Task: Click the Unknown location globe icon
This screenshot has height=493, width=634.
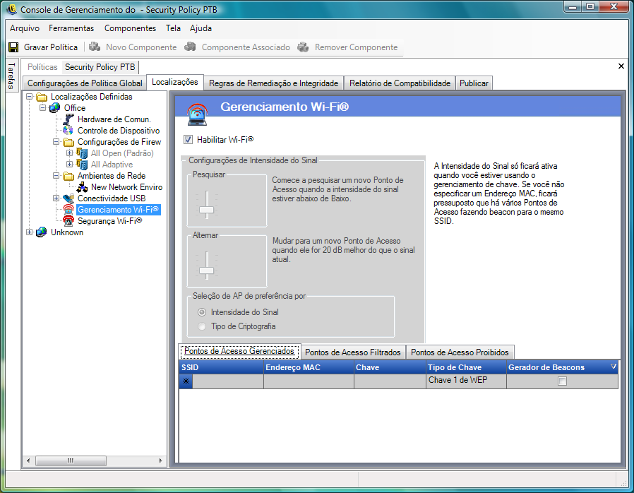Action: 41,232
